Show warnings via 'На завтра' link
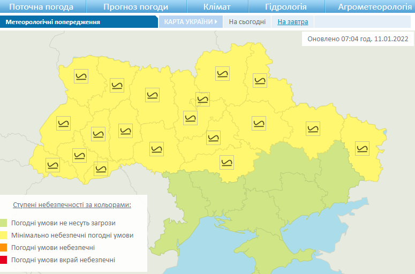 click(289, 22)
